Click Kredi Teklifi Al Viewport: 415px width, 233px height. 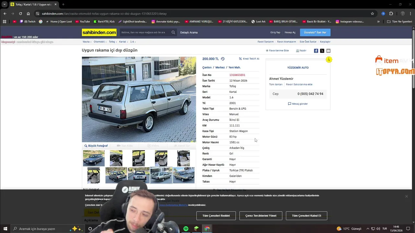[x=249, y=59]
